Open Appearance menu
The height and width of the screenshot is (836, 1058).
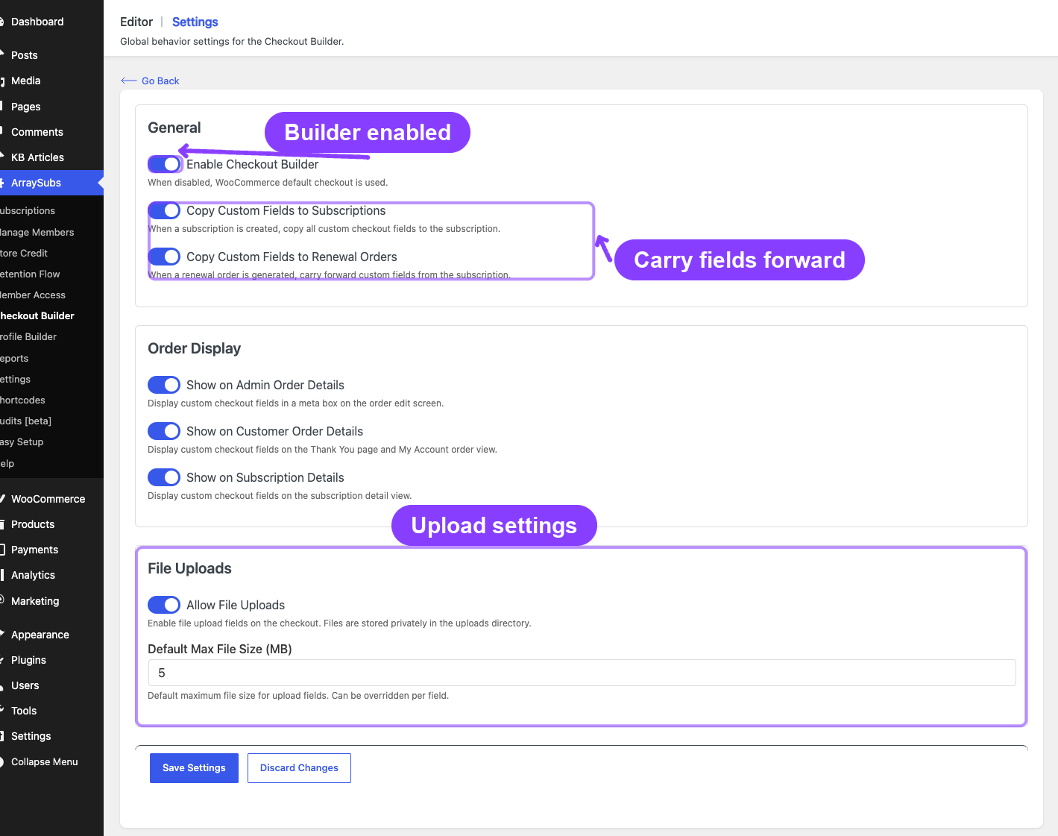click(x=51, y=635)
